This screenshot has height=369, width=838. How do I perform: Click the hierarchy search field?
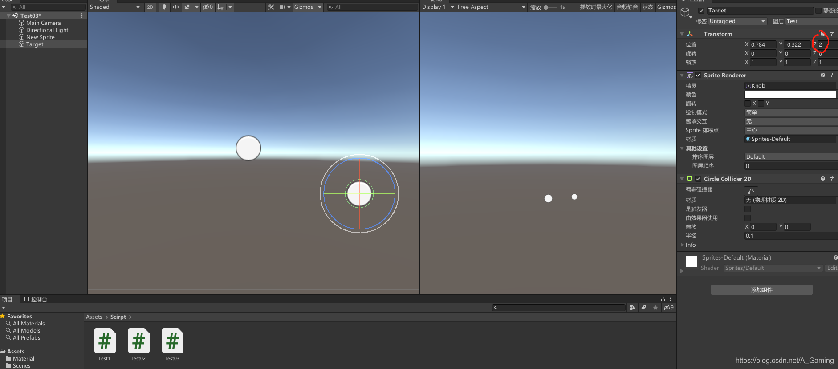coord(48,7)
